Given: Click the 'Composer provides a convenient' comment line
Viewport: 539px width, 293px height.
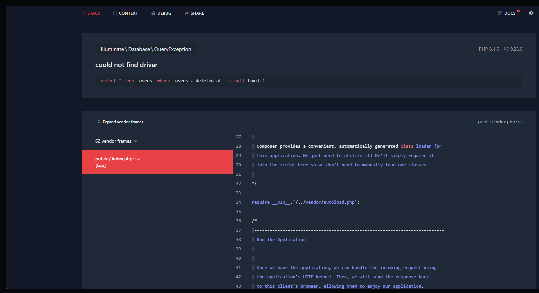Looking at the screenshot, I should point(347,146).
